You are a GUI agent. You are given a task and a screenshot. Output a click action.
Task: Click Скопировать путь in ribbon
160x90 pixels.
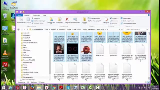click(38, 21)
